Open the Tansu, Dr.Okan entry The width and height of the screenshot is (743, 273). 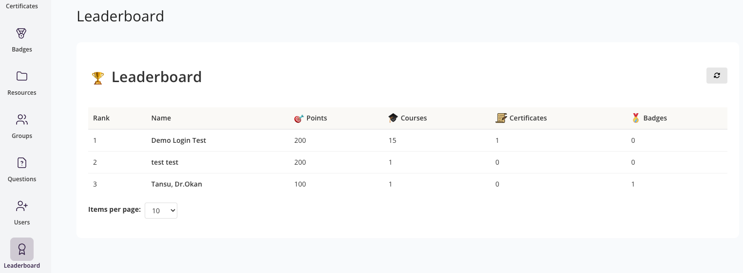176,184
